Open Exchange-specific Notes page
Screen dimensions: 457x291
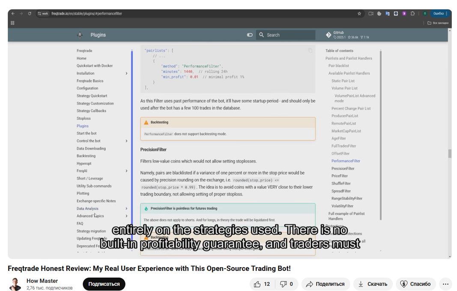coord(96,201)
